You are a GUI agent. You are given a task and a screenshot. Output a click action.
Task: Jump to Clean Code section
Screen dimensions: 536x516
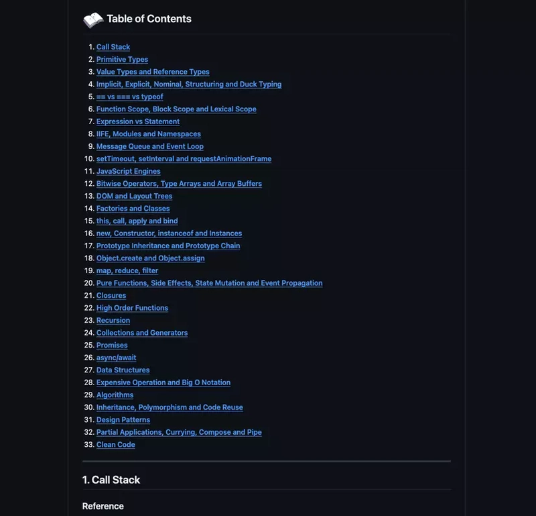(x=115, y=445)
